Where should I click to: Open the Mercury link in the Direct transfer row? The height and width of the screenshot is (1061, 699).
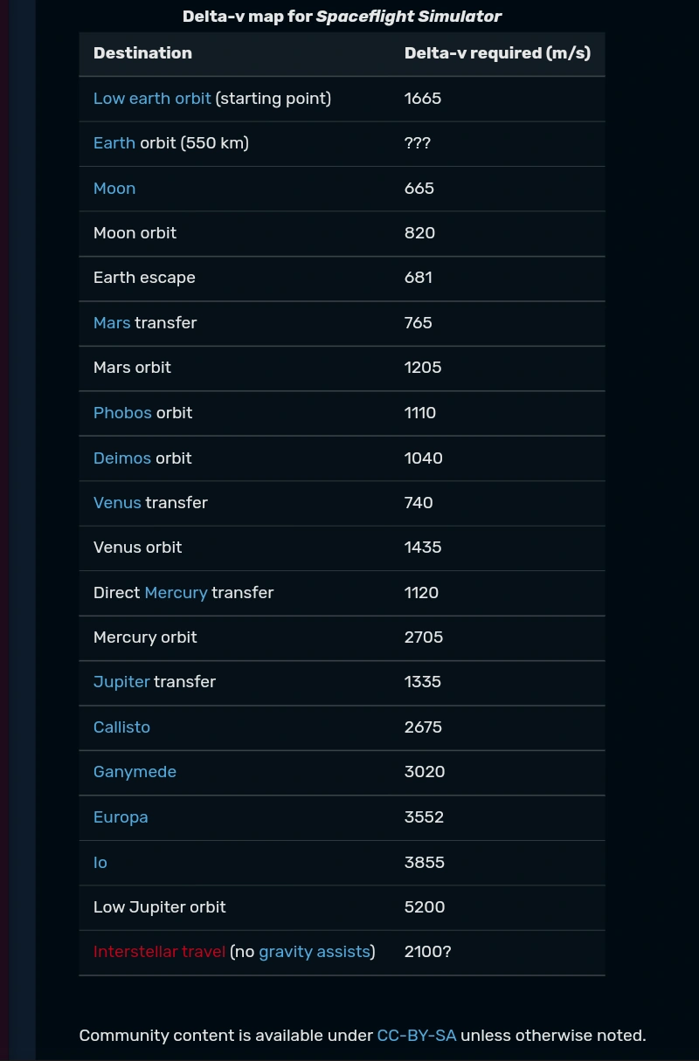click(x=176, y=593)
